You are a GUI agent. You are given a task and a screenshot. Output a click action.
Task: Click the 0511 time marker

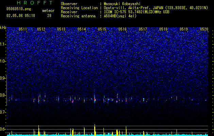23,29
